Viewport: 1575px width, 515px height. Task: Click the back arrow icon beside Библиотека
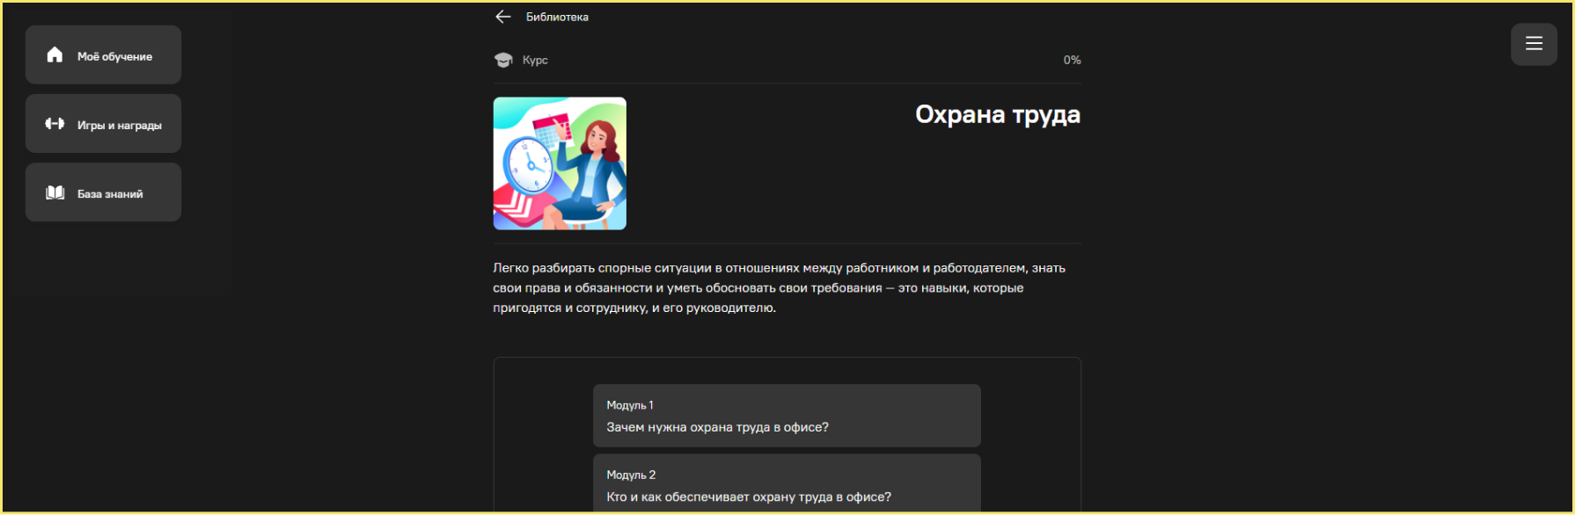click(x=503, y=17)
